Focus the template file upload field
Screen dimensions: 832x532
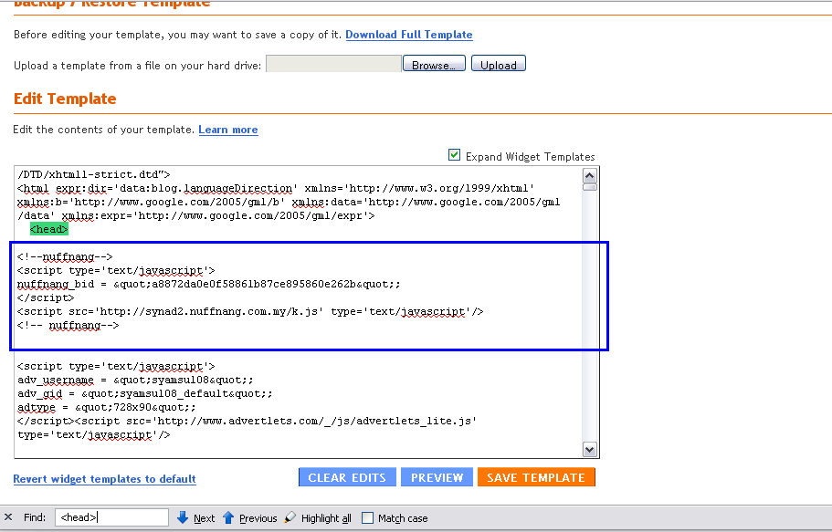[x=333, y=64]
